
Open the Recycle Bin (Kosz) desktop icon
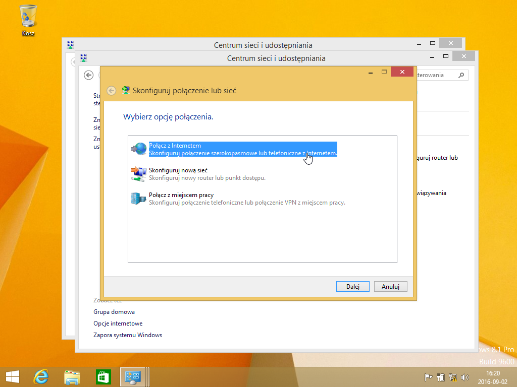(x=28, y=20)
